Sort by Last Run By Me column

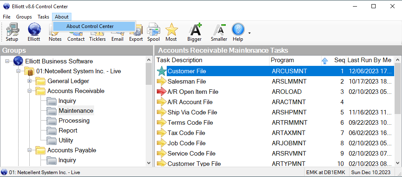(x=369, y=61)
